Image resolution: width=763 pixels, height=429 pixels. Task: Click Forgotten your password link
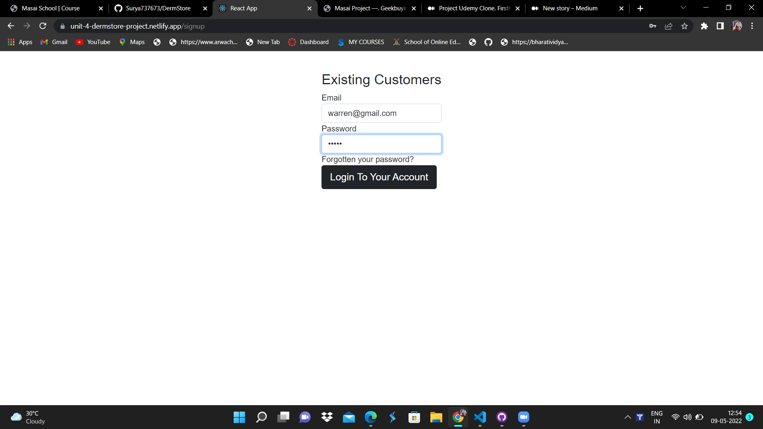click(x=367, y=159)
